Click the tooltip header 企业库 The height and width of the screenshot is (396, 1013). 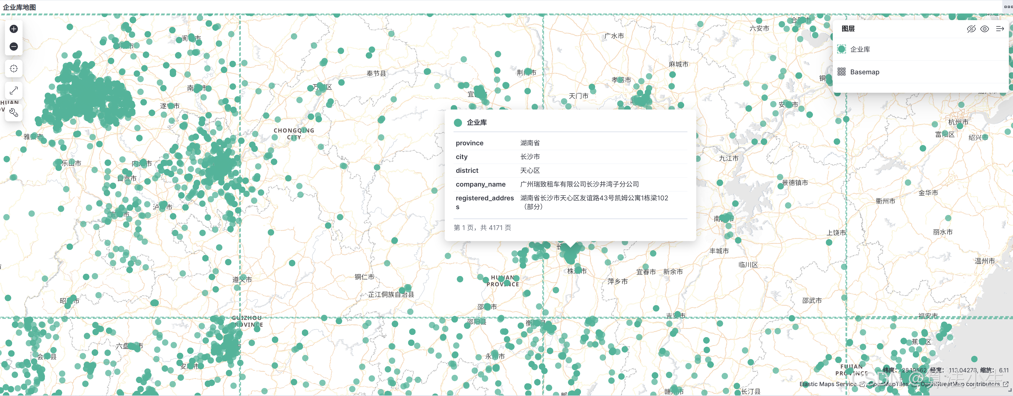click(x=477, y=122)
